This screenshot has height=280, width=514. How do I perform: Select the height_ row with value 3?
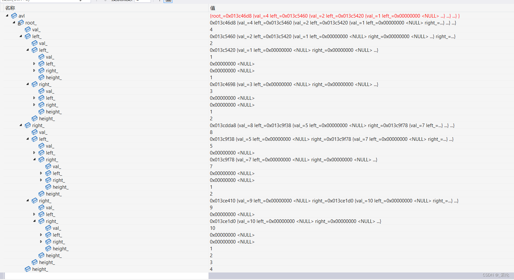point(47,262)
